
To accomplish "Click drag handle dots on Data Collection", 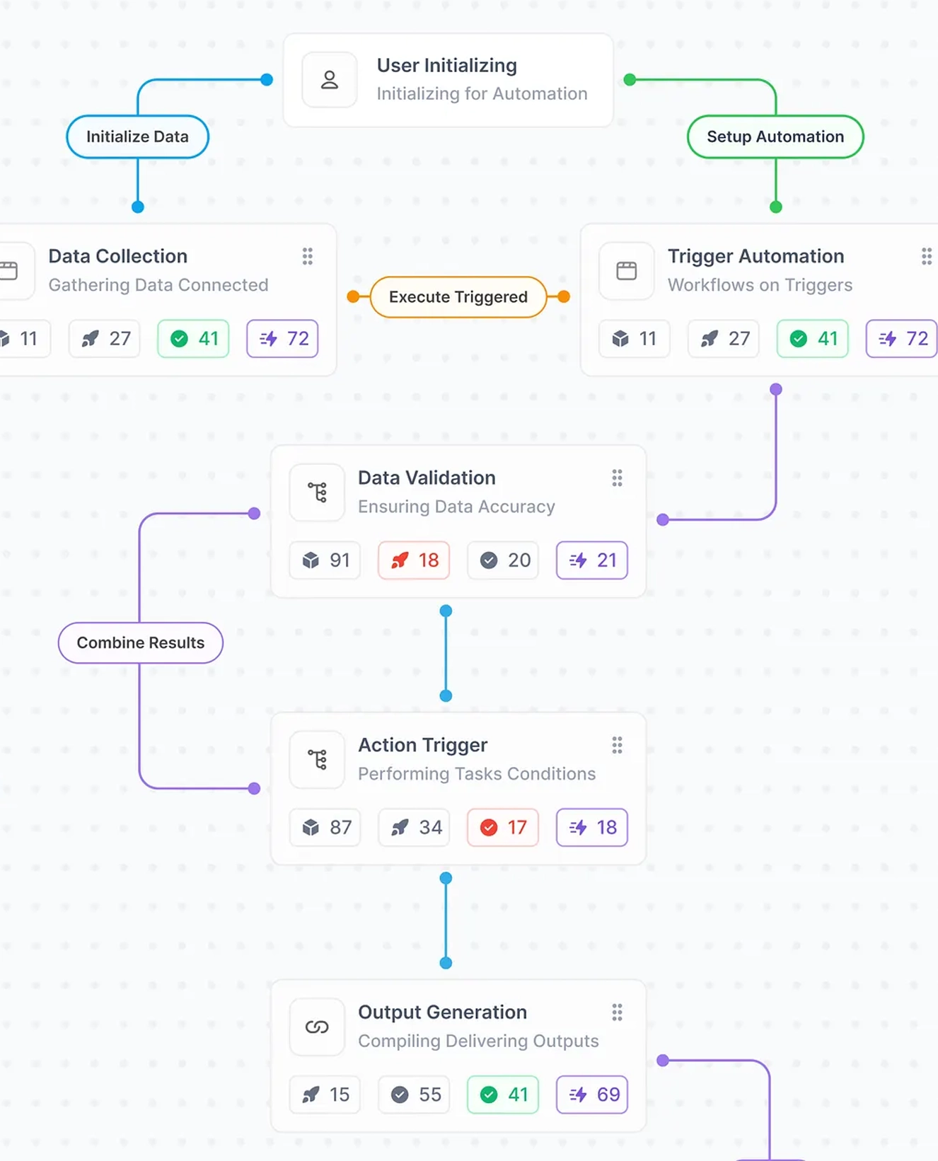I will [307, 256].
